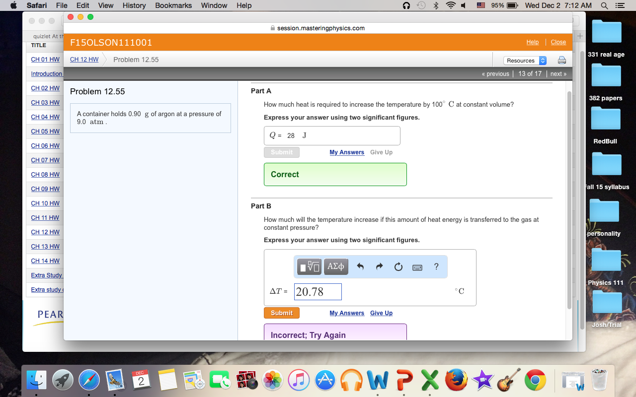Open CH 14 HW in background window
The image size is (636, 397).
pyautogui.click(x=45, y=261)
